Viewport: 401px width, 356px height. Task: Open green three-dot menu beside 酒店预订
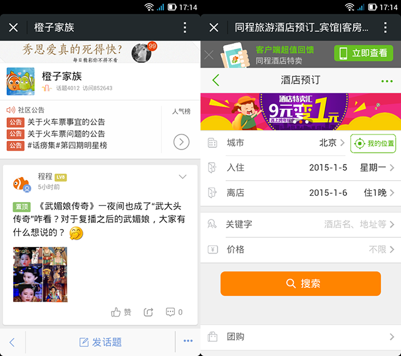tap(387, 81)
